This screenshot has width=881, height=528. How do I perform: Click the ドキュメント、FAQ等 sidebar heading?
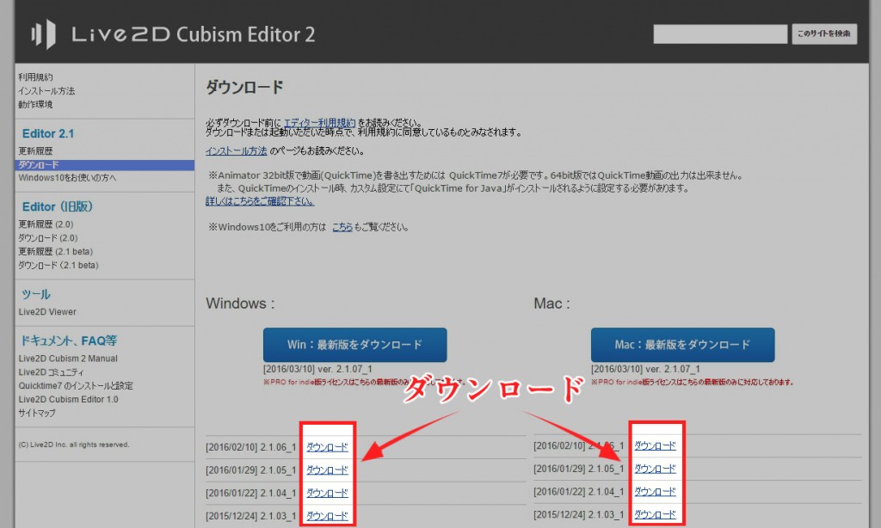click(x=69, y=341)
